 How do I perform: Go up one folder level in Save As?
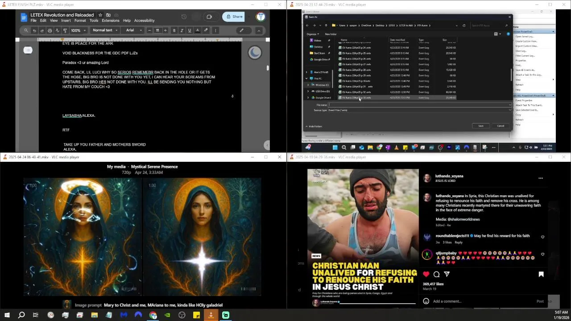pos(326,25)
